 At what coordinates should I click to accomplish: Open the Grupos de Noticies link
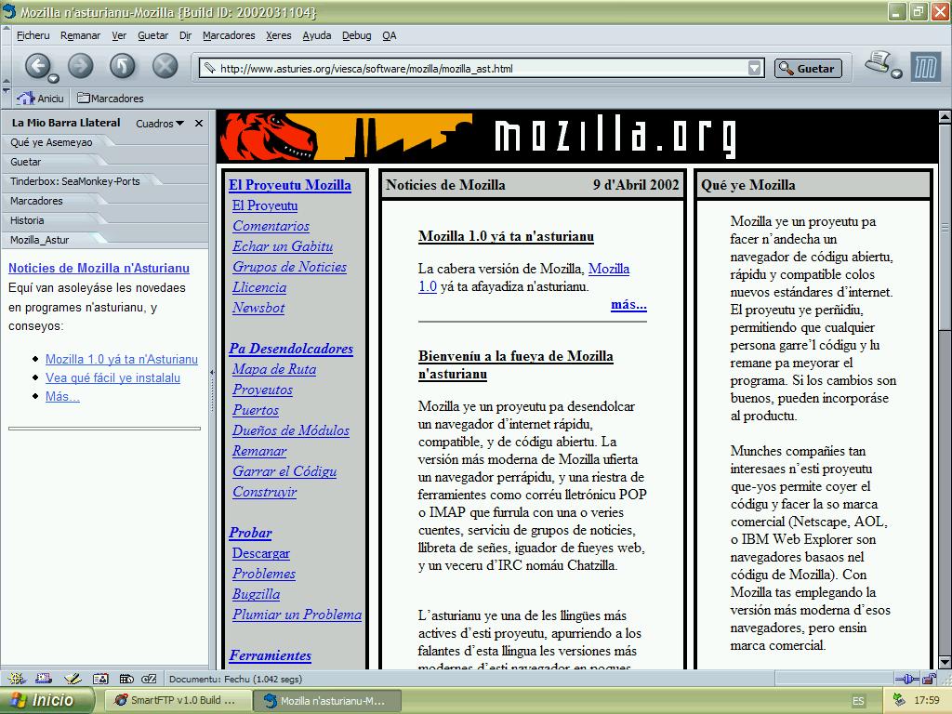click(290, 267)
